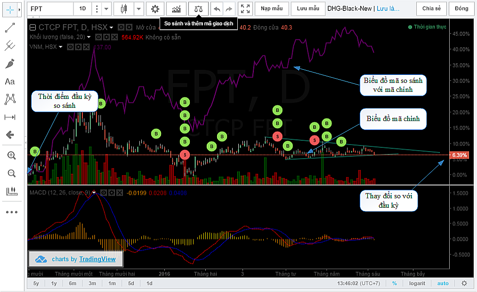The image size is (477, 292).
Task: Expand the interval options dropdown arrow
Action: (106, 9)
